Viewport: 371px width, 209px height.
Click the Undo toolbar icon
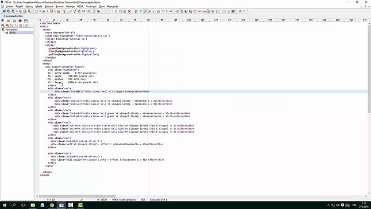point(106,11)
